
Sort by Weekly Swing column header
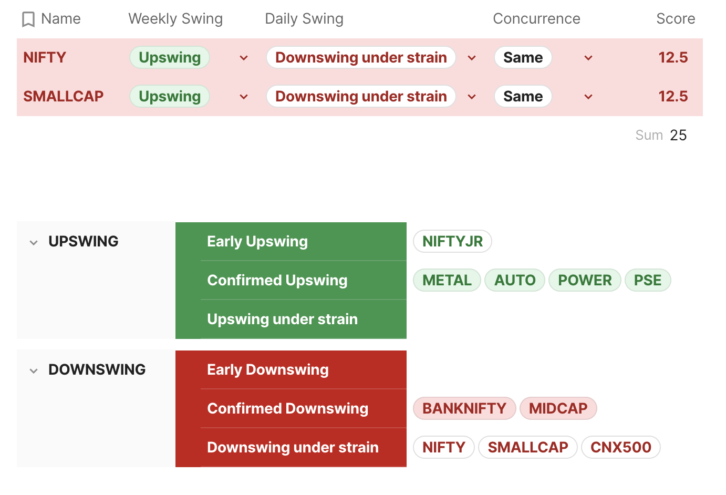click(175, 19)
